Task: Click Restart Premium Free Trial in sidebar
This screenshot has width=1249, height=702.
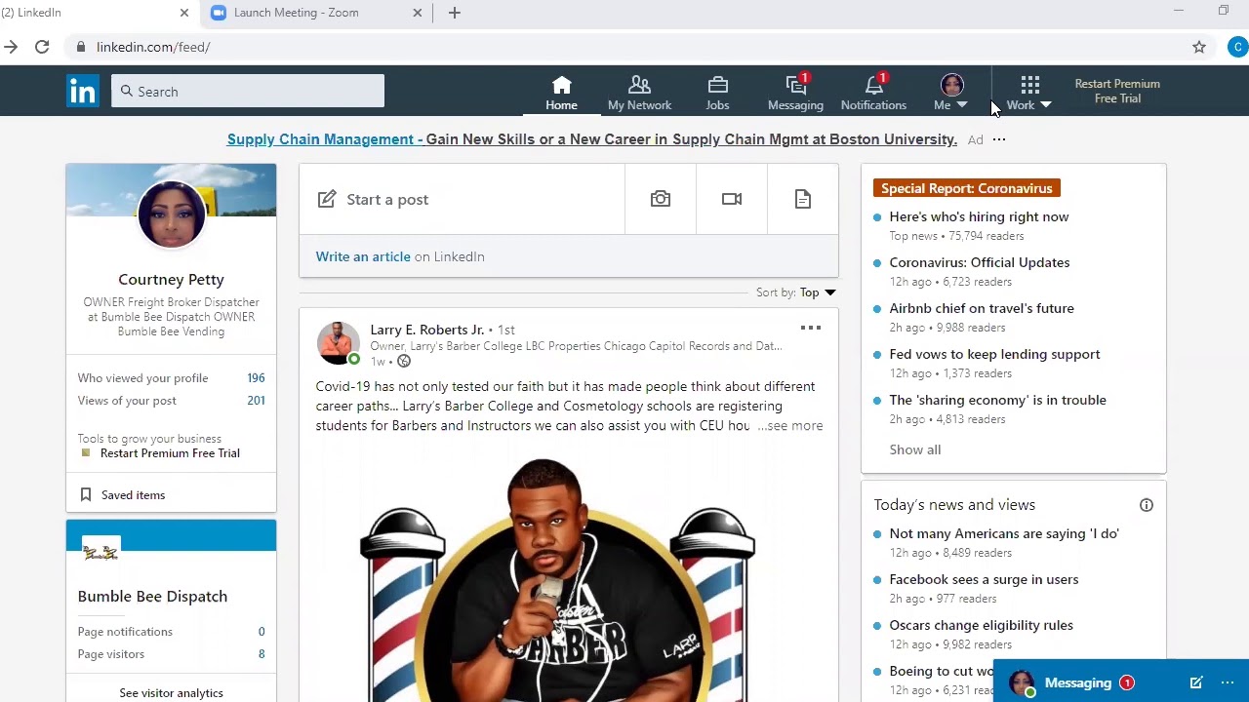Action: coord(170,452)
